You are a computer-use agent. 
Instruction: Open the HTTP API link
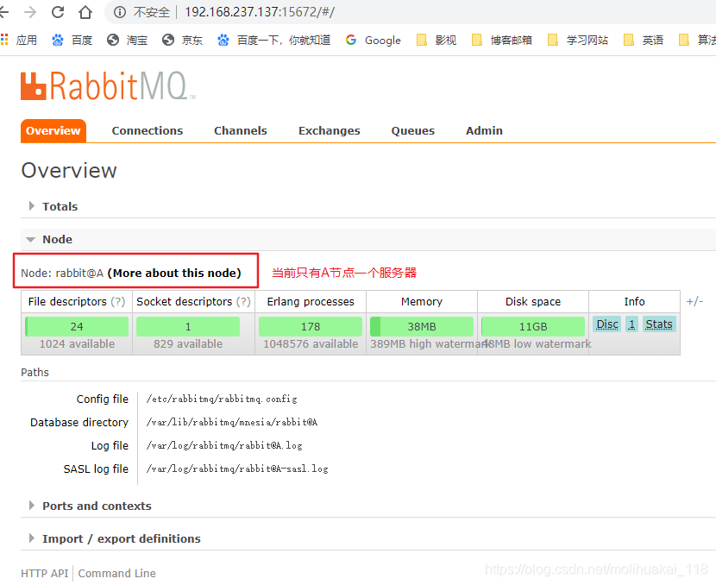tap(45, 574)
